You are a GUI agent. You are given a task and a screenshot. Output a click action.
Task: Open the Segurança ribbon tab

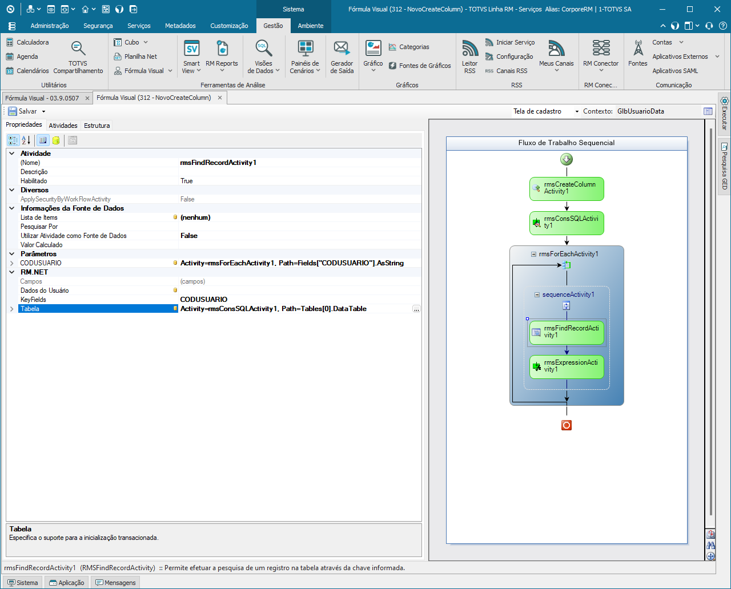pos(98,26)
